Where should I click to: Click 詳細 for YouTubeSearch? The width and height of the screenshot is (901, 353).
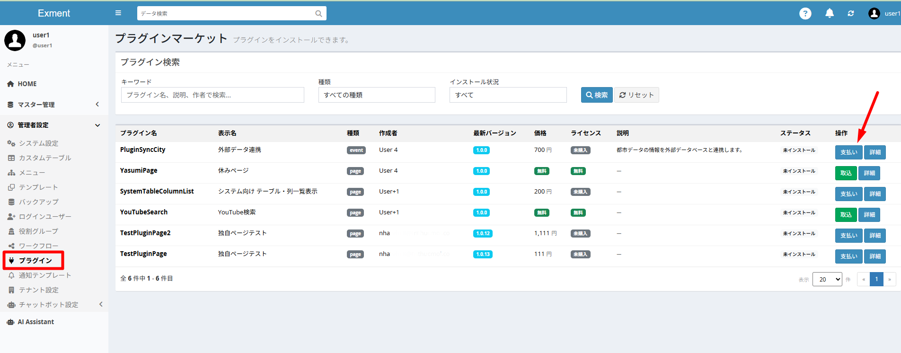coord(869,215)
